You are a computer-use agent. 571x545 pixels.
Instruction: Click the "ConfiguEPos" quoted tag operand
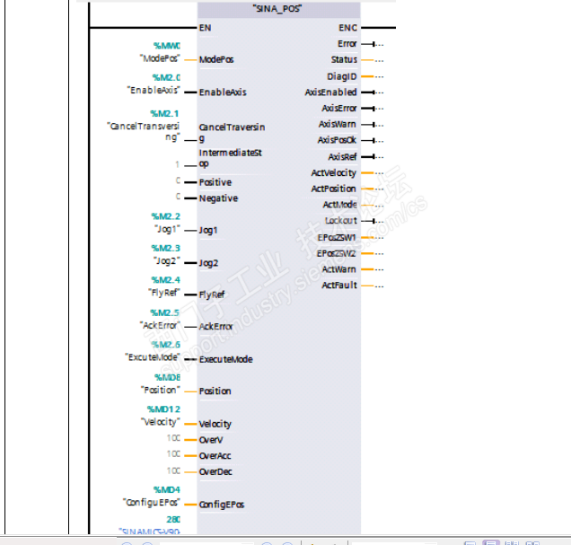point(152,503)
